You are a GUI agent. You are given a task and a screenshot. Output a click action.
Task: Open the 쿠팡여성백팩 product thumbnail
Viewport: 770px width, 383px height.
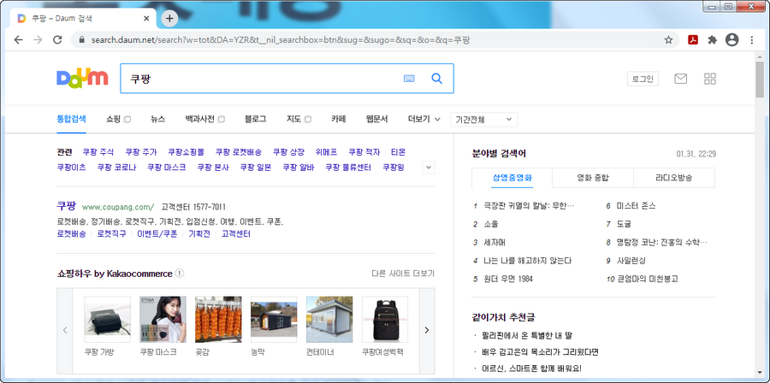(x=385, y=319)
